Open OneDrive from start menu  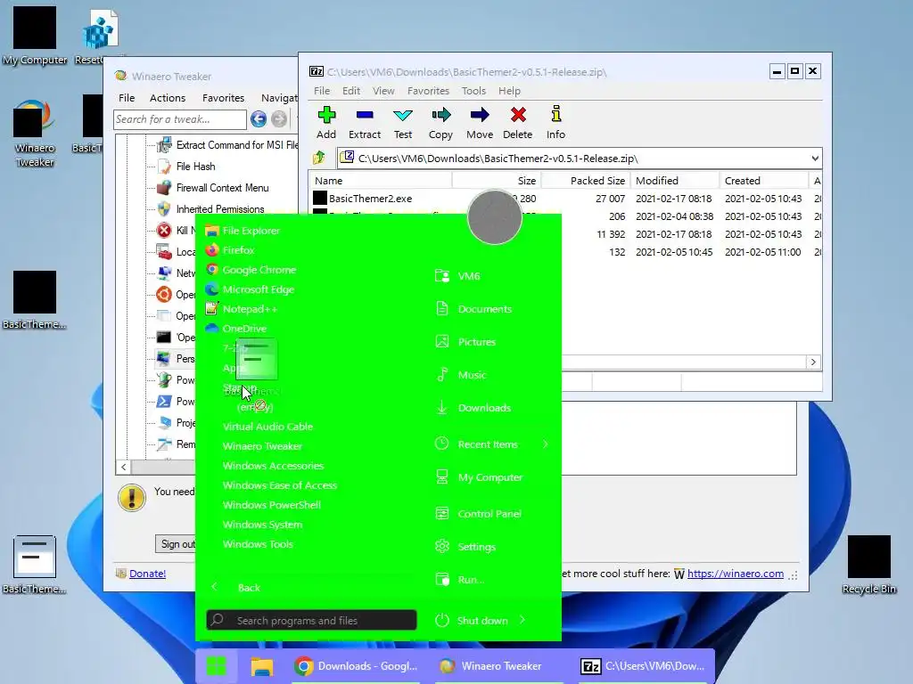(x=235, y=329)
